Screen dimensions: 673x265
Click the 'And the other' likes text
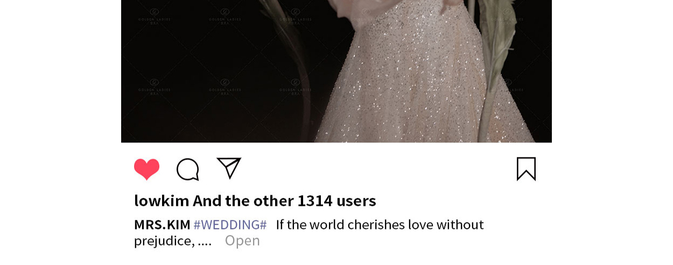(x=243, y=201)
